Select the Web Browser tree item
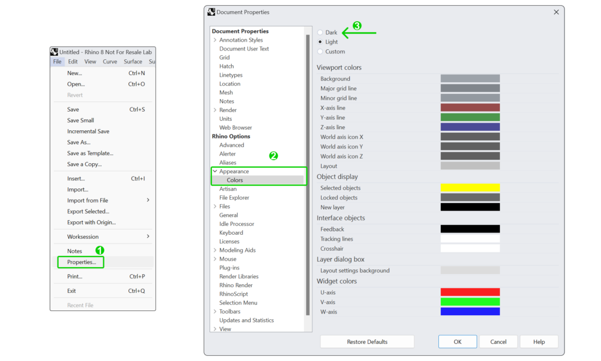The width and height of the screenshot is (601, 361). 236,127
